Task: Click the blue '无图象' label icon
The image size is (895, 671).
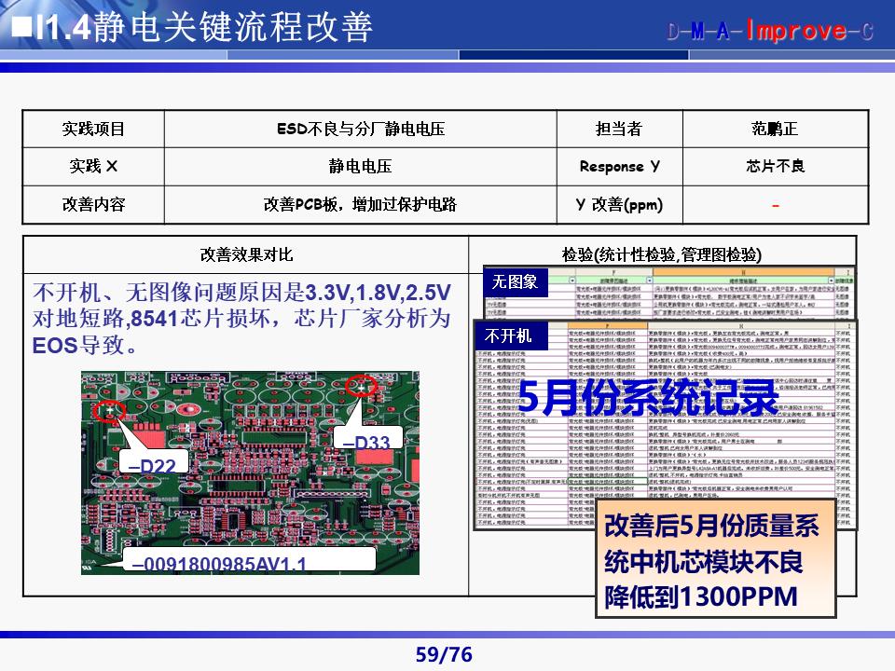Action: point(516,281)
